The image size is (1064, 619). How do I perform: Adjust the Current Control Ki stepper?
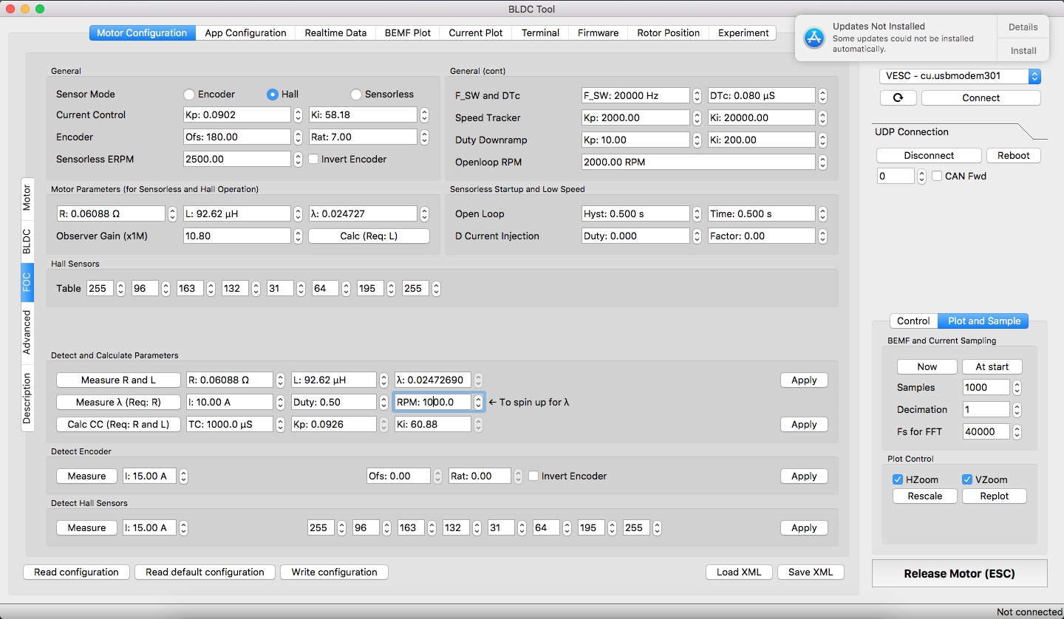[x=424, y=115]
